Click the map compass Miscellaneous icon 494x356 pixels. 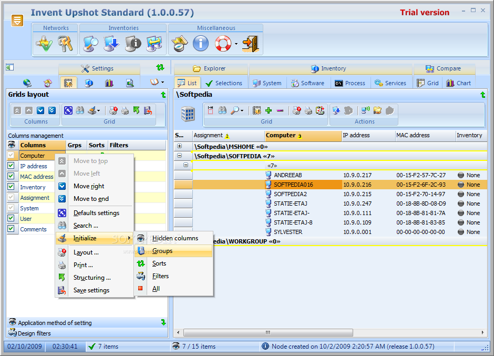(x=179, y=44)
